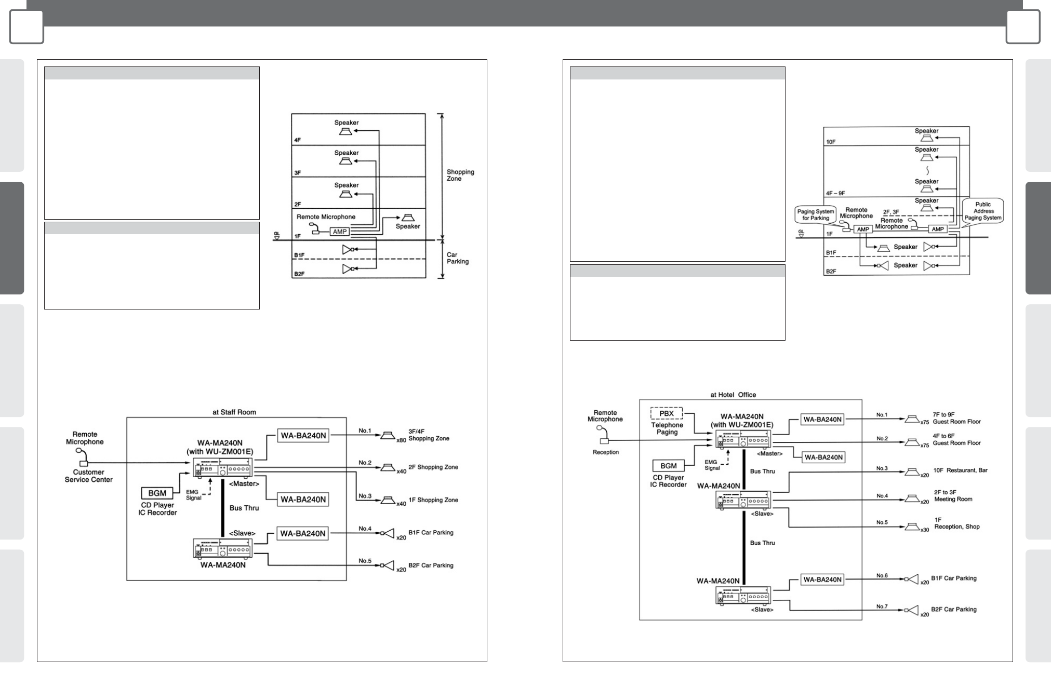Viewport: 1051px width, 700px height.
Task: Select the WA-BA240N box feeding No.6 in Hotel Office
Action: click(x=822, y=579)
